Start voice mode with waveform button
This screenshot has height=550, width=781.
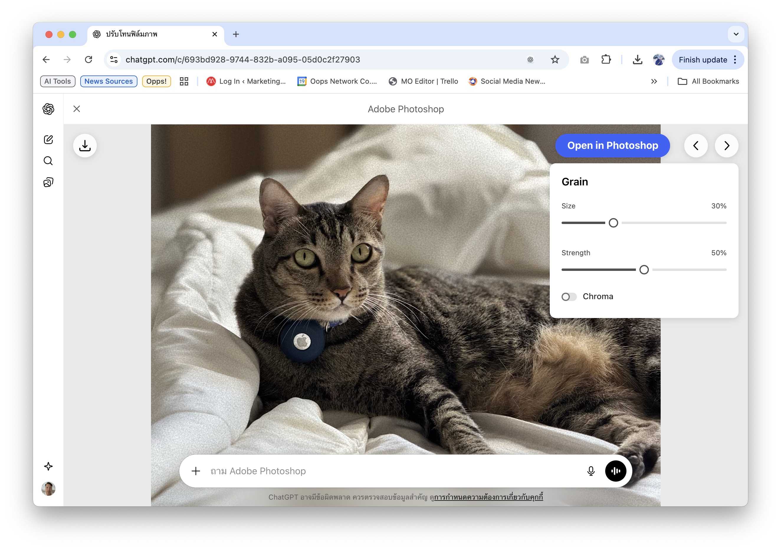615,471
